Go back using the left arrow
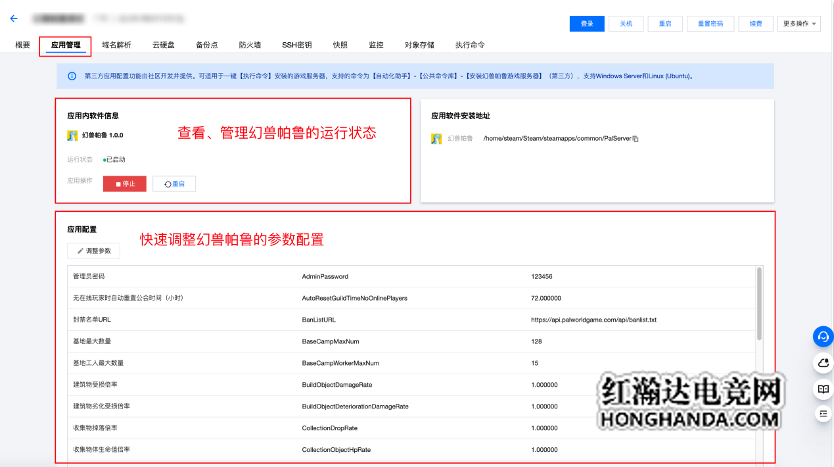 [14, 19]
